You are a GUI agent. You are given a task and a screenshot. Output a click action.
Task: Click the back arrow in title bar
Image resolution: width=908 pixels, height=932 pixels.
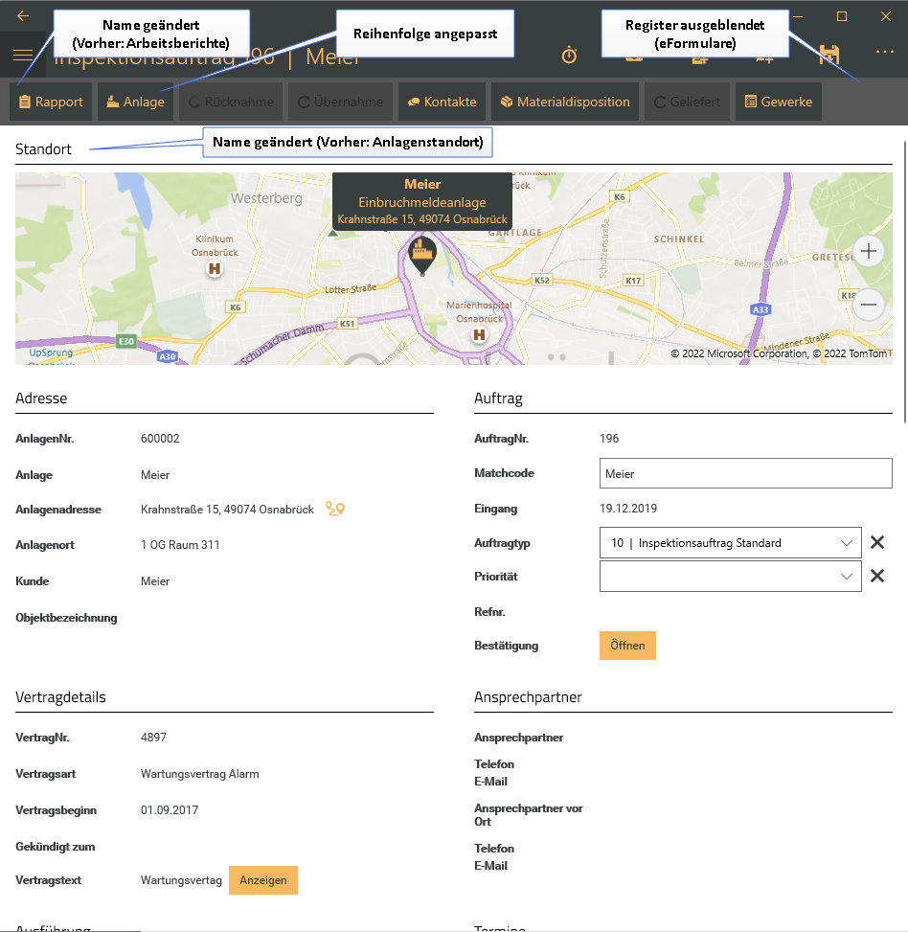pyautogui.click(x=23, y=16)
